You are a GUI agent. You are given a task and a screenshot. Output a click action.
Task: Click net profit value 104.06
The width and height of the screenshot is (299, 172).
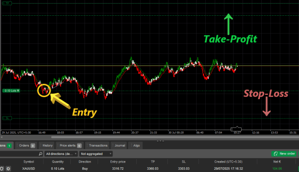[277, 169]
